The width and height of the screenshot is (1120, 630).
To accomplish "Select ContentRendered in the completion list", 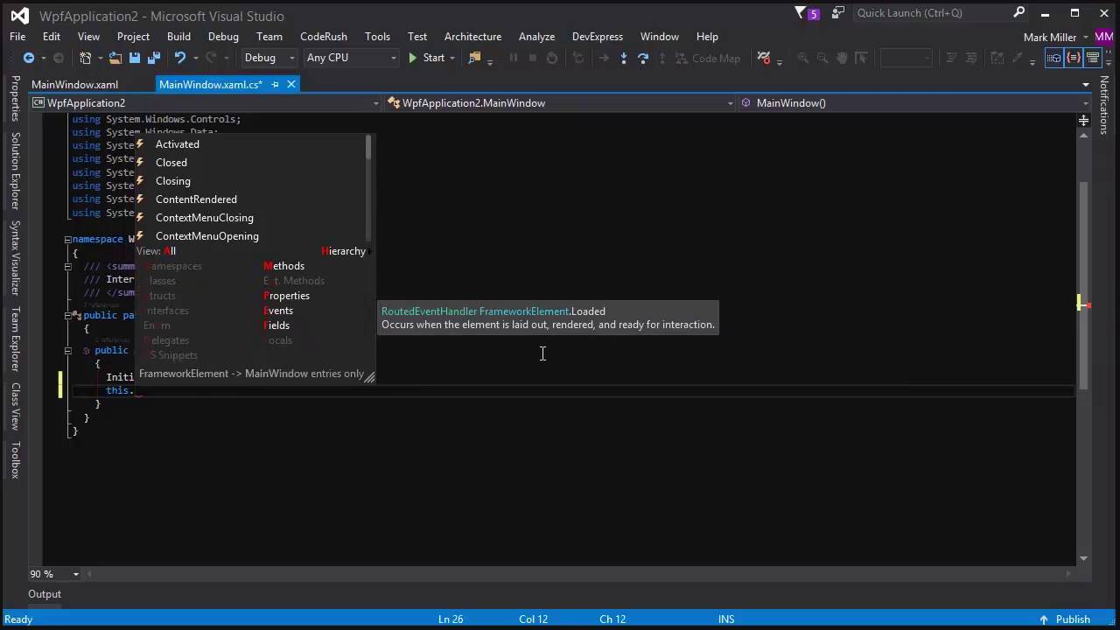I will 249,199.
